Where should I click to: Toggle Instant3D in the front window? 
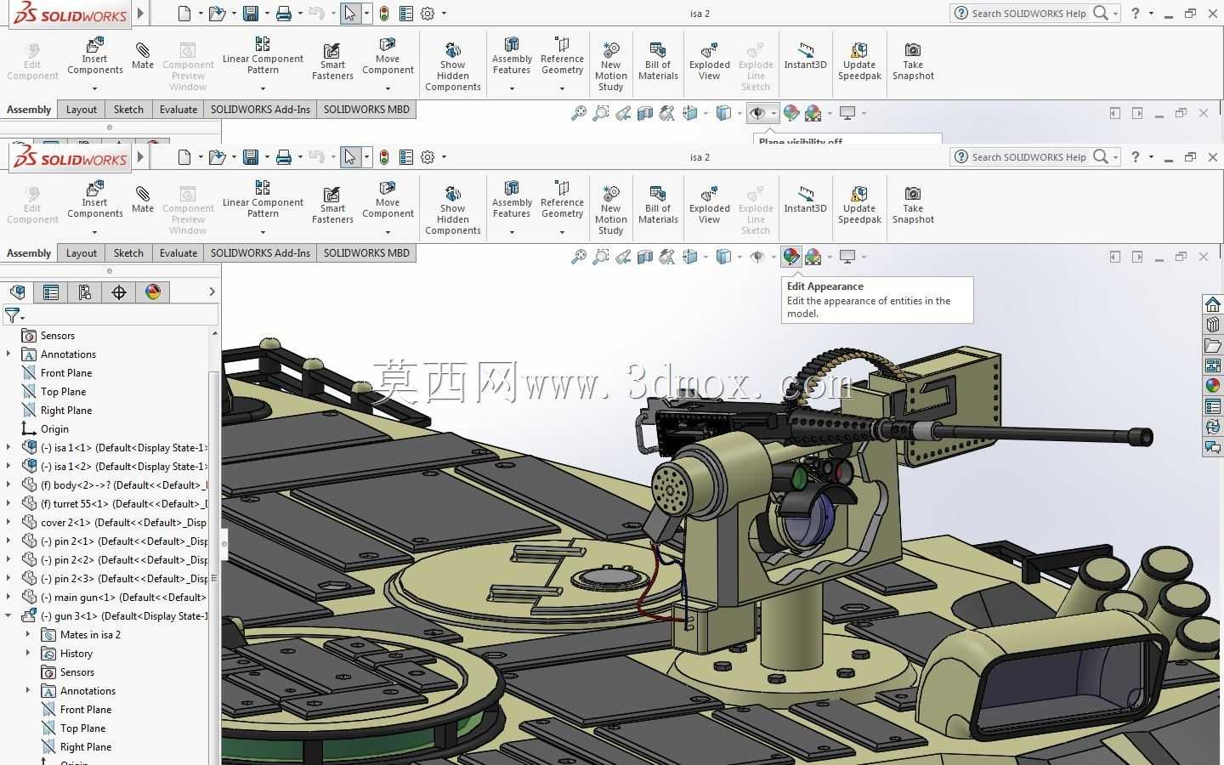click(x=805, y=200)
